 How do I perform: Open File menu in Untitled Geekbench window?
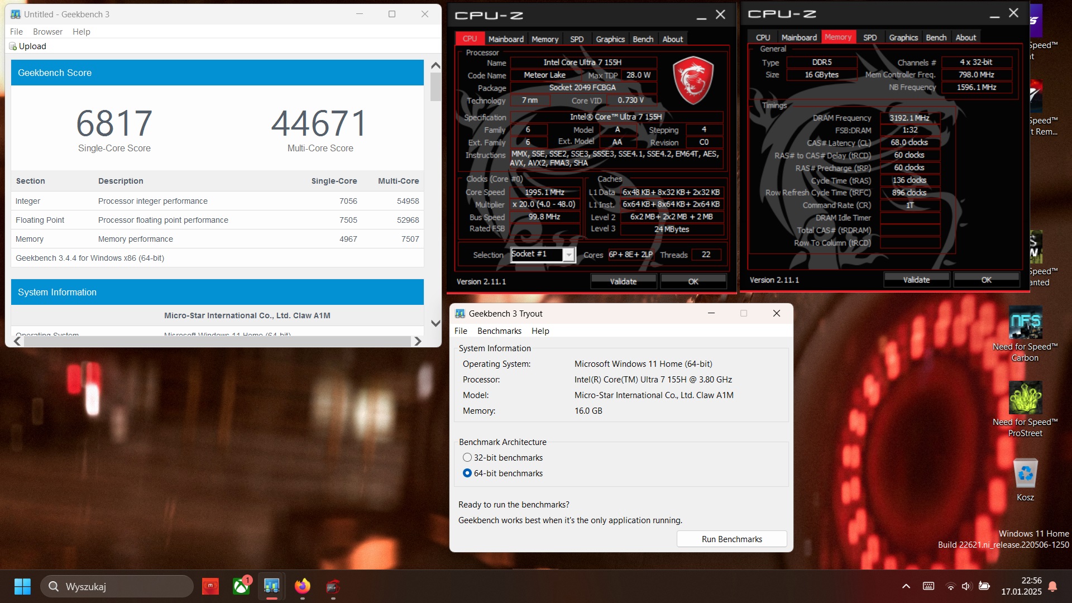click(16, 32)
